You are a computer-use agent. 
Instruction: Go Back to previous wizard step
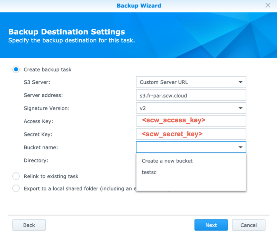point(29,225)
